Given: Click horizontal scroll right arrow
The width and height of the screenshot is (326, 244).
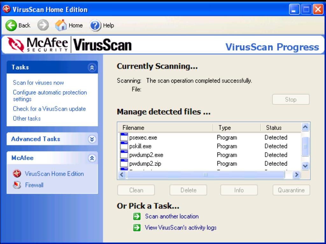Looking at the screenshot, I should [296, 175].
